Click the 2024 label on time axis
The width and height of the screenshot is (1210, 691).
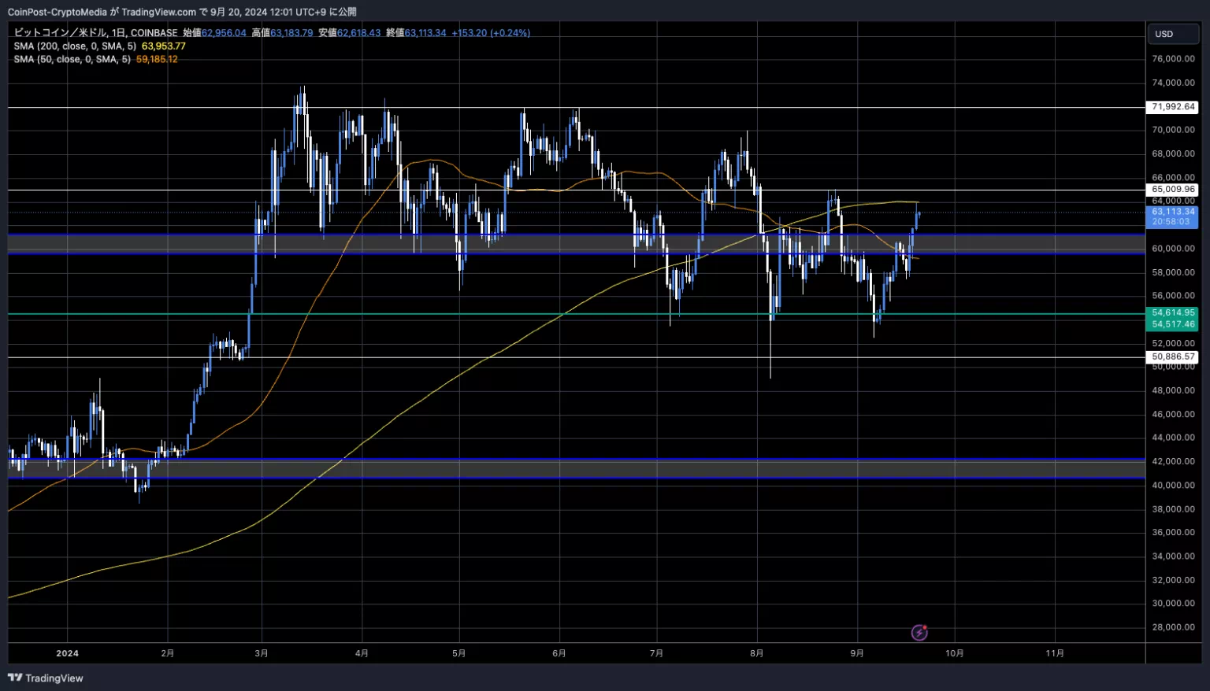click(68, 653)
